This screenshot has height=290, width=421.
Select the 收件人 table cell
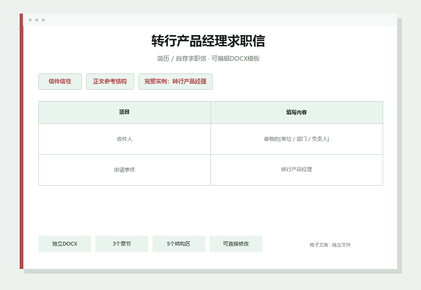pyautogui.click(x=124, y=139)
